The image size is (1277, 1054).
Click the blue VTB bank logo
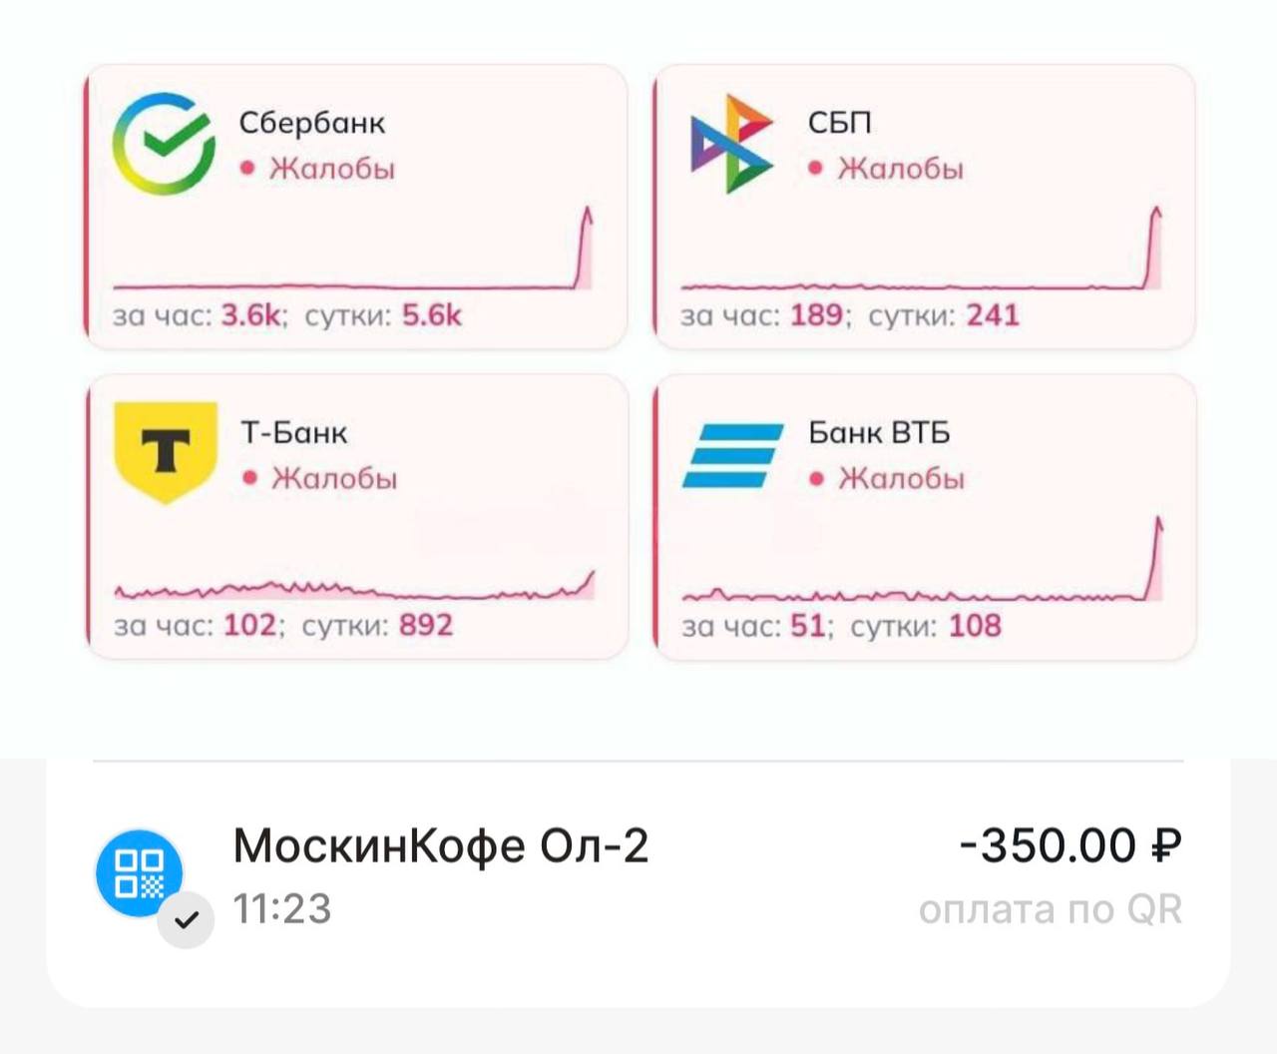(733, 455)
